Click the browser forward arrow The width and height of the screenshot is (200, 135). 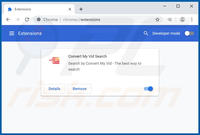[17, 20]
